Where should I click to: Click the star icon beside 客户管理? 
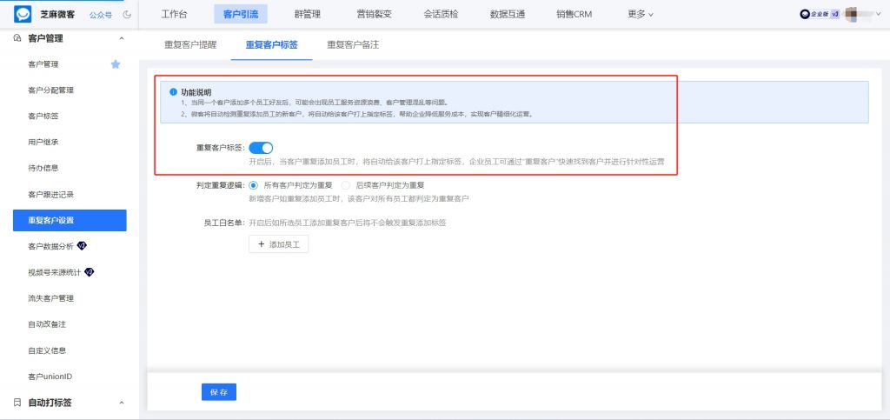pos(116,64)
